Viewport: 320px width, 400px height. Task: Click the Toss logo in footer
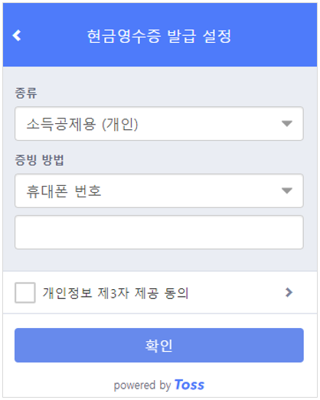pos(189,385)
